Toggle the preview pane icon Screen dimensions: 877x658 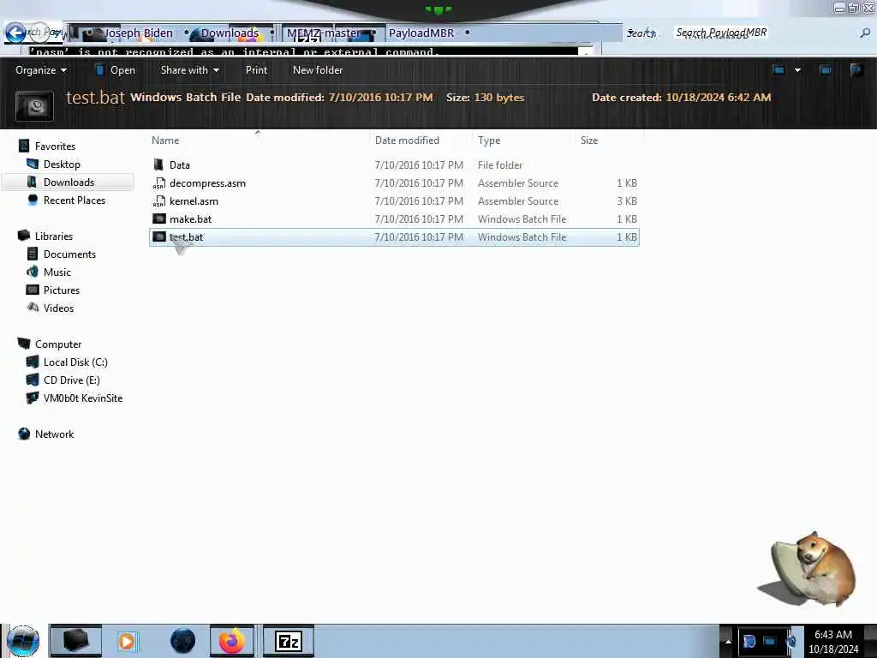click(x=826, y=70)
